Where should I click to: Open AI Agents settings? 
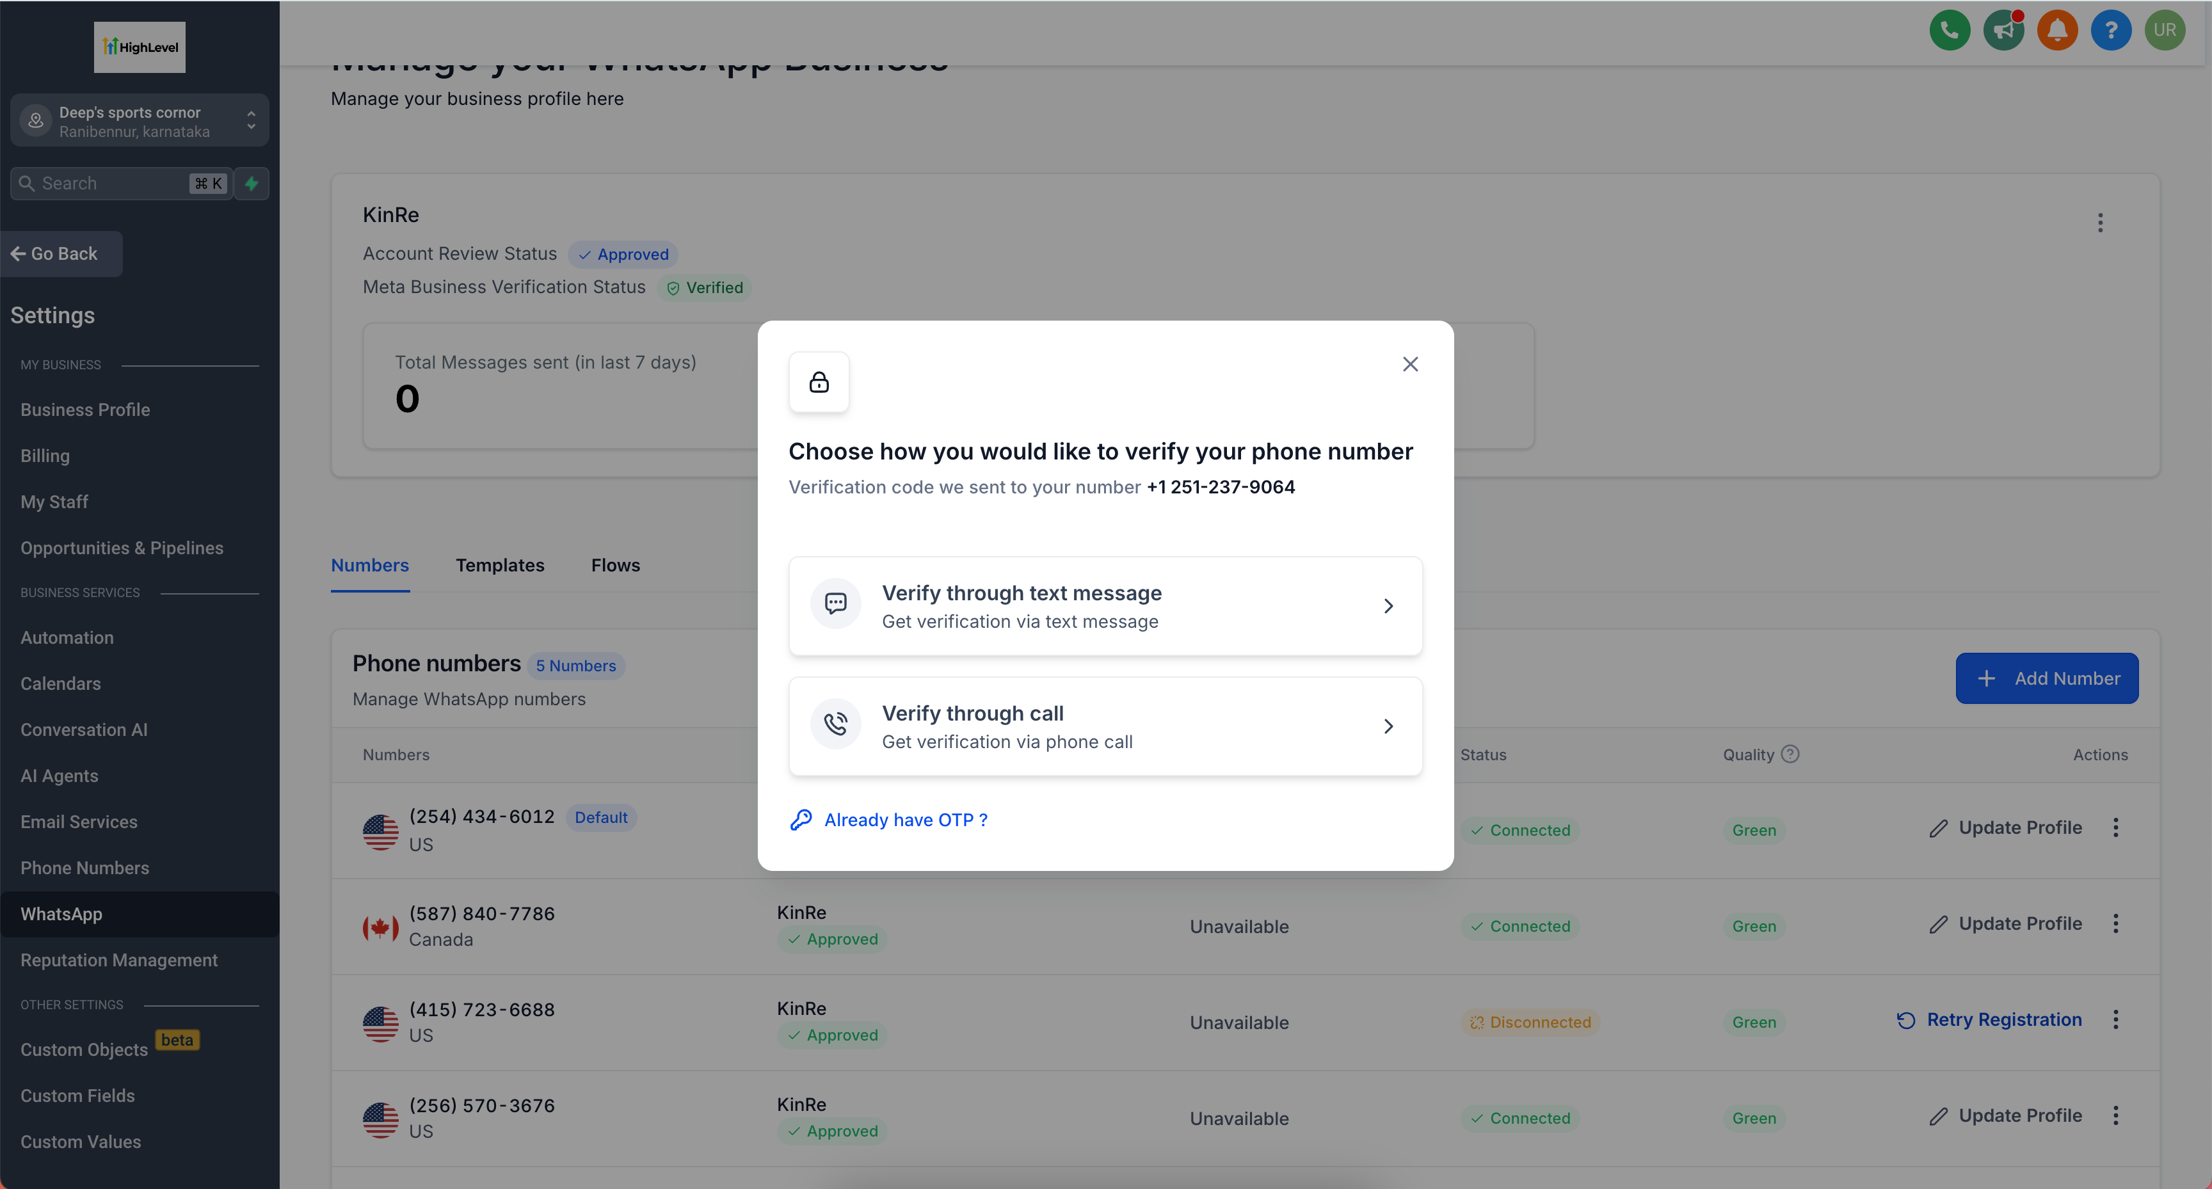click(60, 776)
